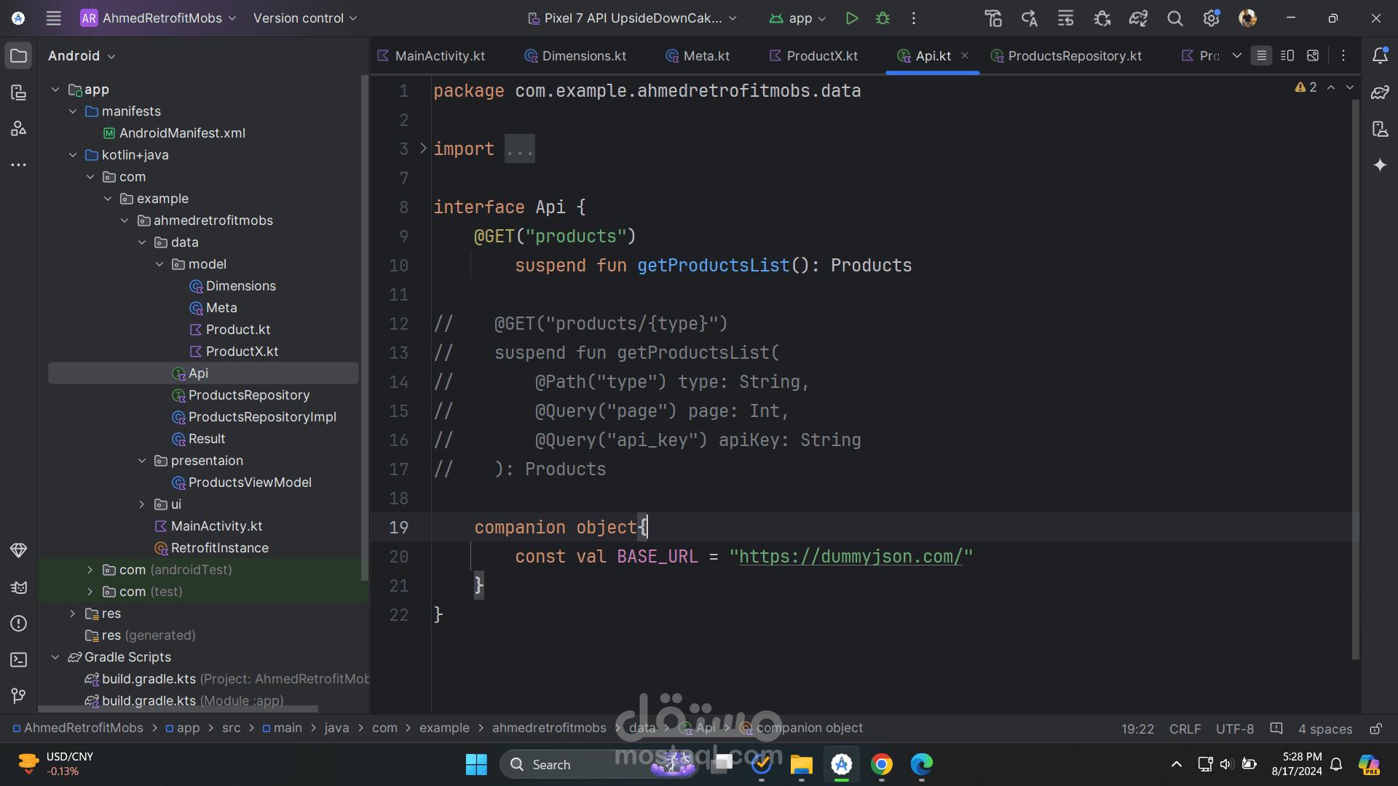The width and height of the screenshot is (1398, 786).
Task: Click the Sync Project with Gradle Files icon
Action: point(1138,18)
